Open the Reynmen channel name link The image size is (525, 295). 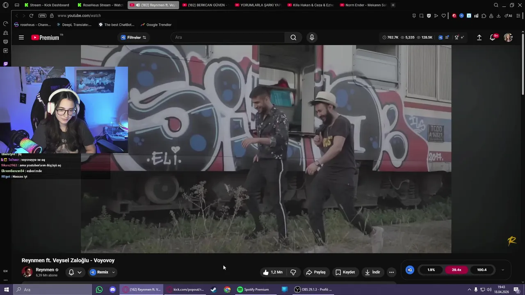pos(45,270)
